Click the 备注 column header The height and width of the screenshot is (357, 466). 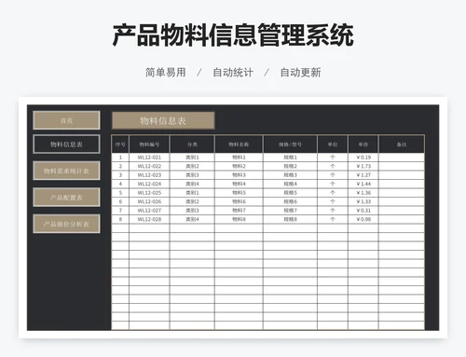[x=402, y=144]
